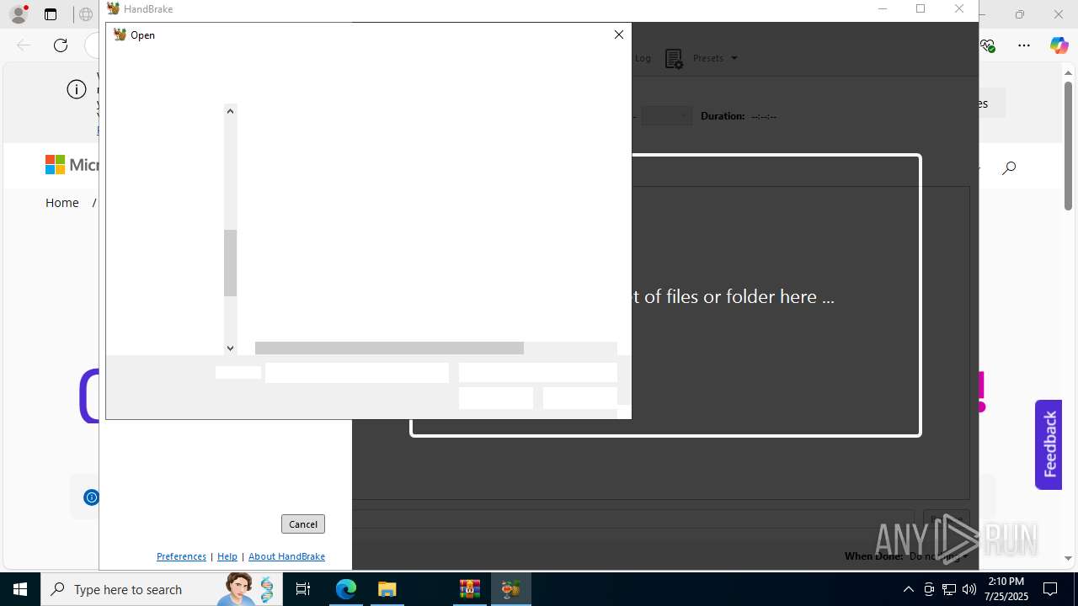Open the When Done dropdown in HandBrake
Image resolution: width=1078 pixels, height=606 pixels.
coord(938,556)
